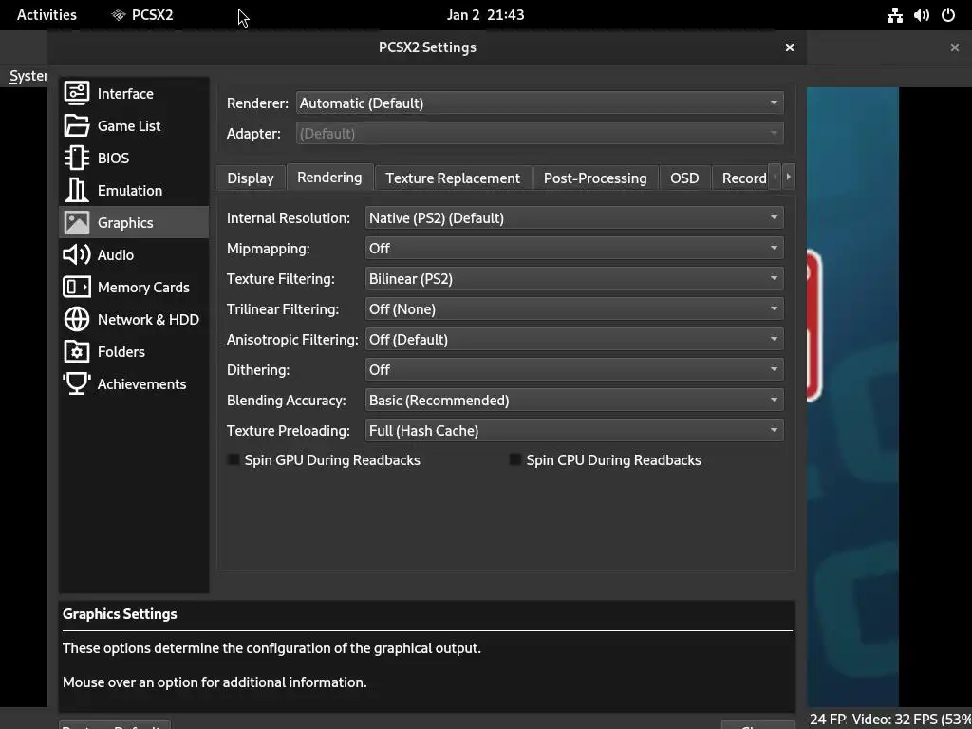Open System menu in main window
The image size is (972, 729).
[28, 76]
